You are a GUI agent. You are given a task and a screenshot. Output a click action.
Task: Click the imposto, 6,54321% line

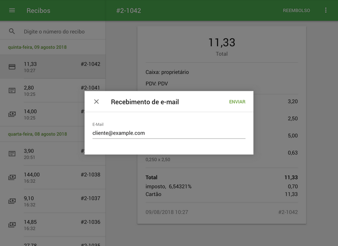coord(169,186)
